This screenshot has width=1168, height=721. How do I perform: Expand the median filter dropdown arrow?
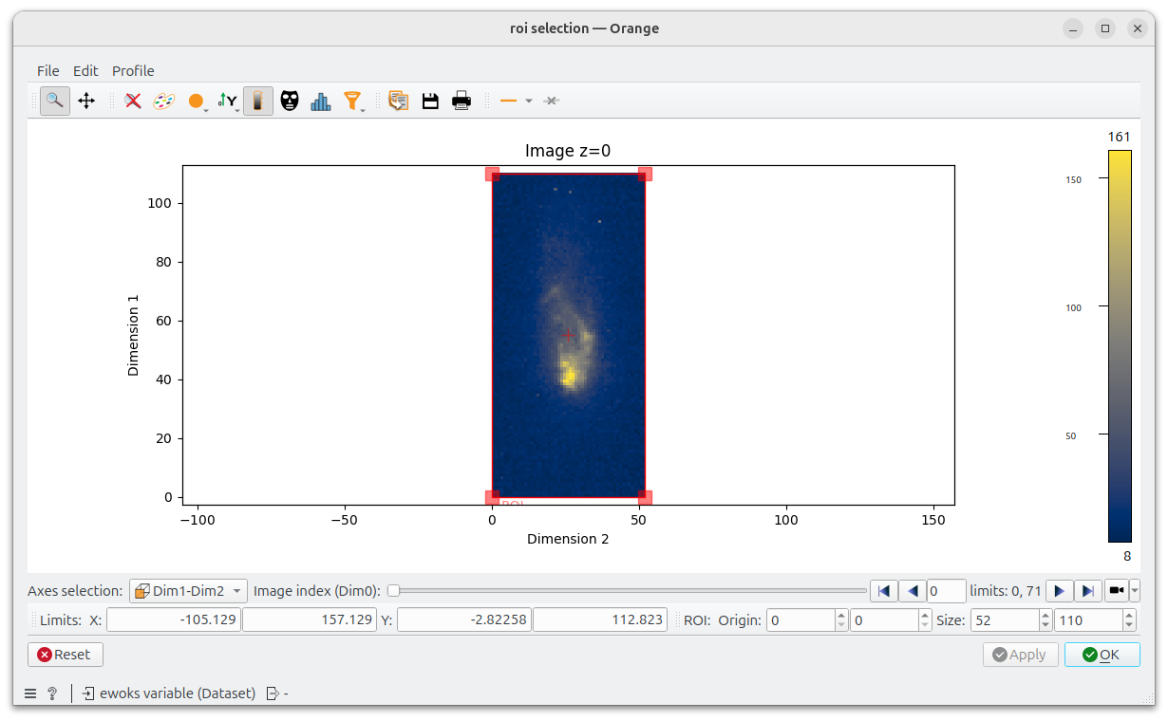pos(363,111)
